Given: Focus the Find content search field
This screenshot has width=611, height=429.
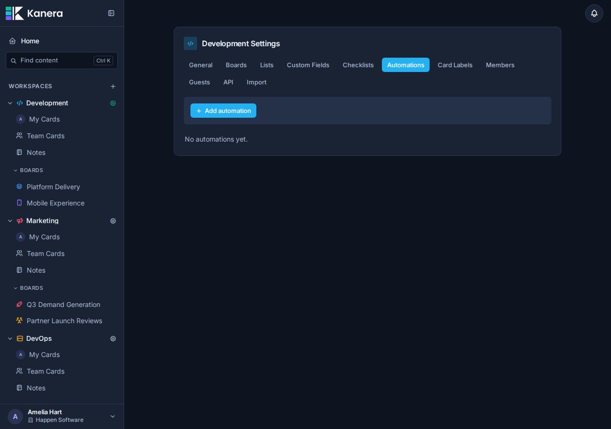Looking at the screenshot, I should 62,61.
